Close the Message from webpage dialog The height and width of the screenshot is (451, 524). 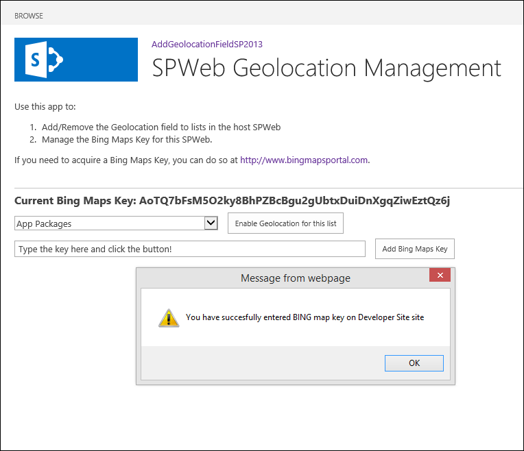440,275
